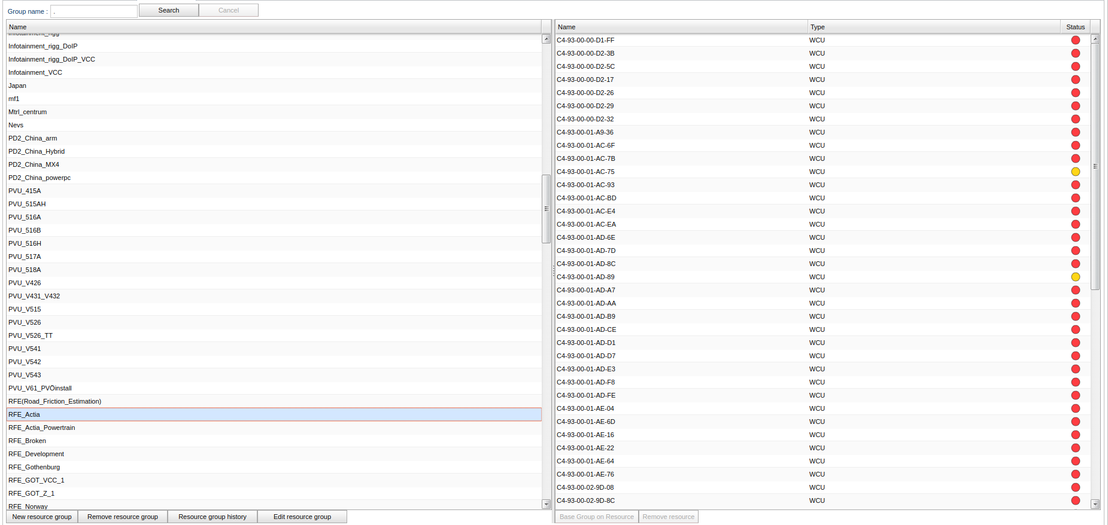The width and height of the screenshot is (1108, 525).
Task: Sort resources by Status column header
Action: click(x=1075, y=27)
